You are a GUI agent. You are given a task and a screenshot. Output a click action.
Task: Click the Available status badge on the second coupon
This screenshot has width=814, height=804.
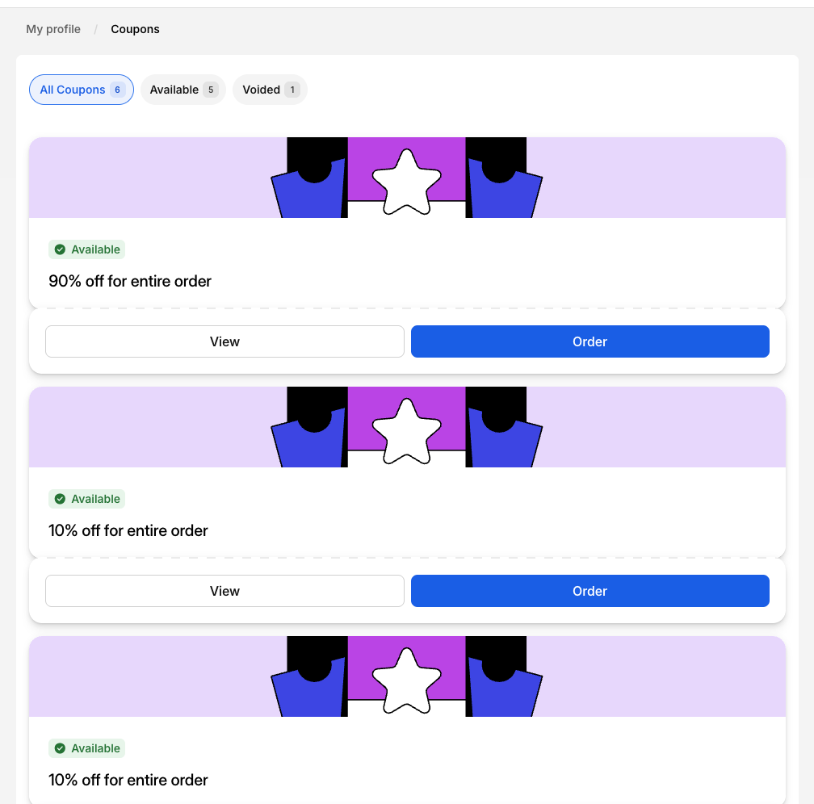click(87, 499)
